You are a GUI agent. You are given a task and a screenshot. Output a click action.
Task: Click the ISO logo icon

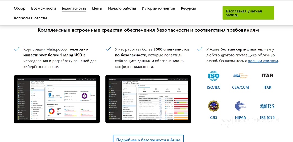tap(214, 76)
